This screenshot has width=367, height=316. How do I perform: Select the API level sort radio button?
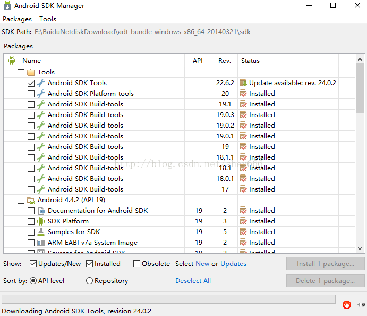tap(33, 280)
